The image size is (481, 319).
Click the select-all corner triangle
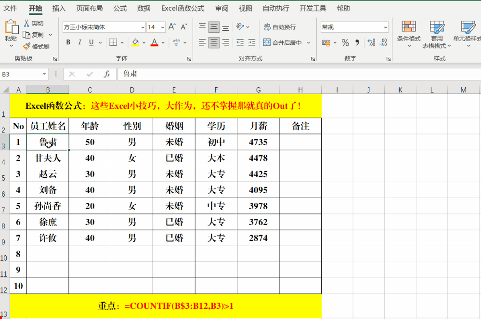[x=5, y=90]
